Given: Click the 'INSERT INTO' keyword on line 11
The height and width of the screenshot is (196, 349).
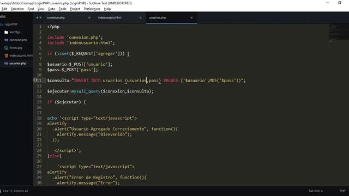Looking at the screenshot, I should 87,81.
